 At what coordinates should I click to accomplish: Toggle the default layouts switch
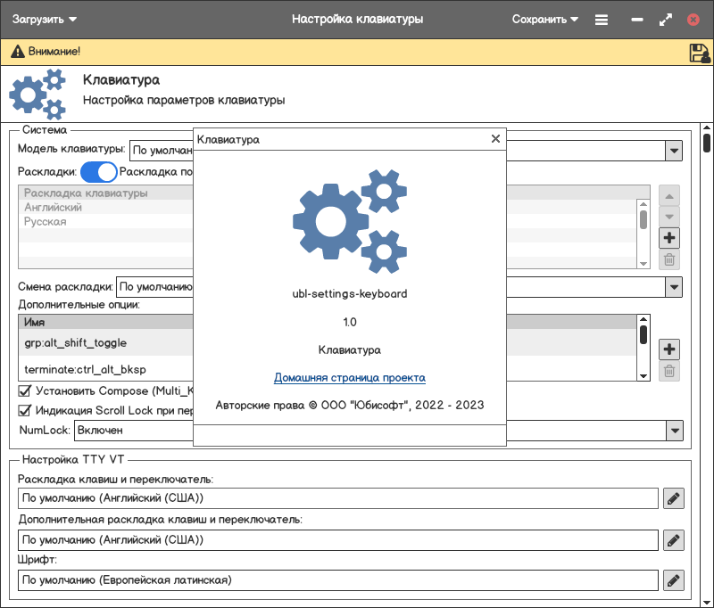coord(99,171)
